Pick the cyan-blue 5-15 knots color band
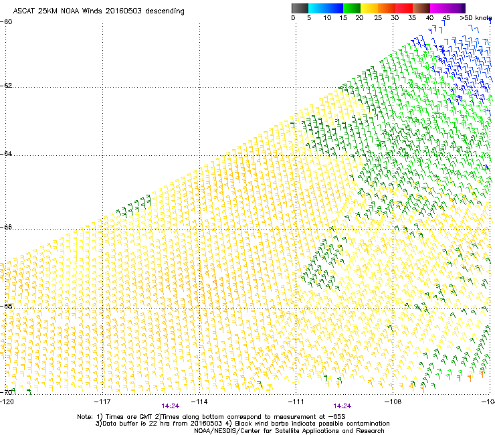495x435 pixels. pos(326,8)
